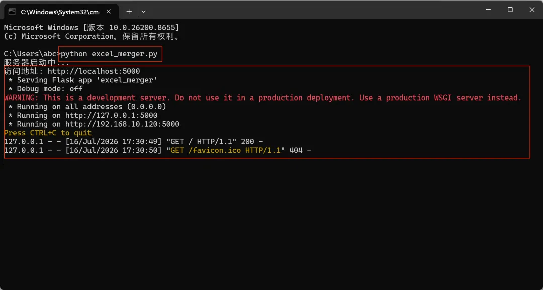Minimize the terminal window
The width and height of the screenshot is (543, 290).
pos(488,10)
